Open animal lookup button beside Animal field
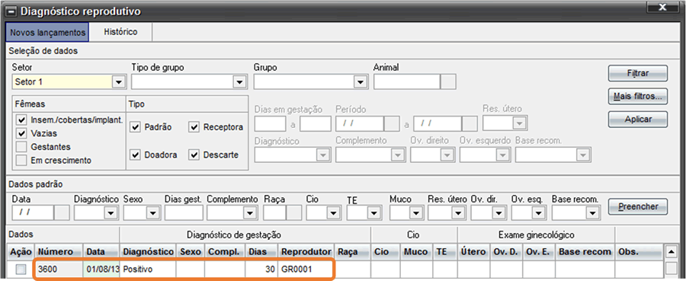The width and height of the screenshot is (686, 281). point(448,81)
